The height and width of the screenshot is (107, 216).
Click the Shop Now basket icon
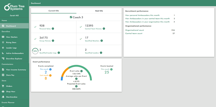[3, 92]
